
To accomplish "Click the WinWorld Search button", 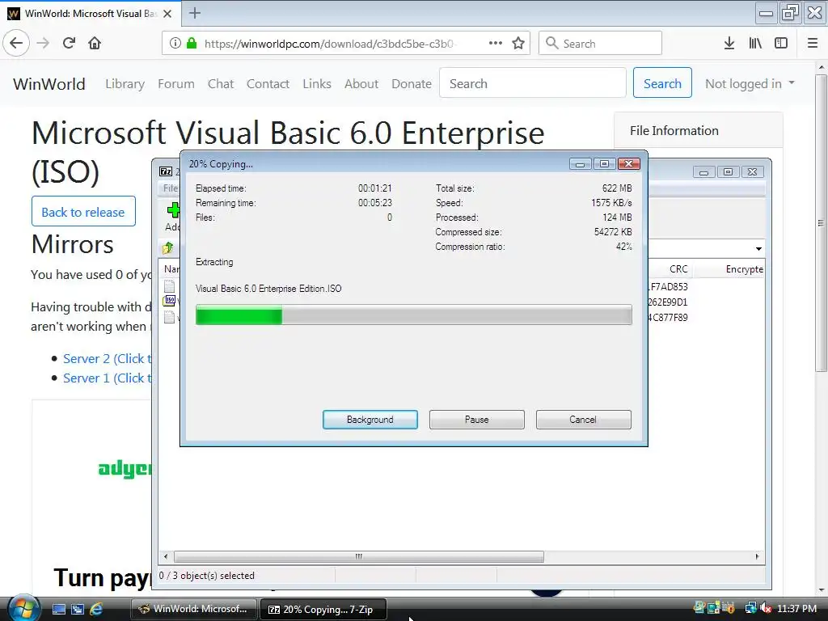I will click(x=662, y=83).
